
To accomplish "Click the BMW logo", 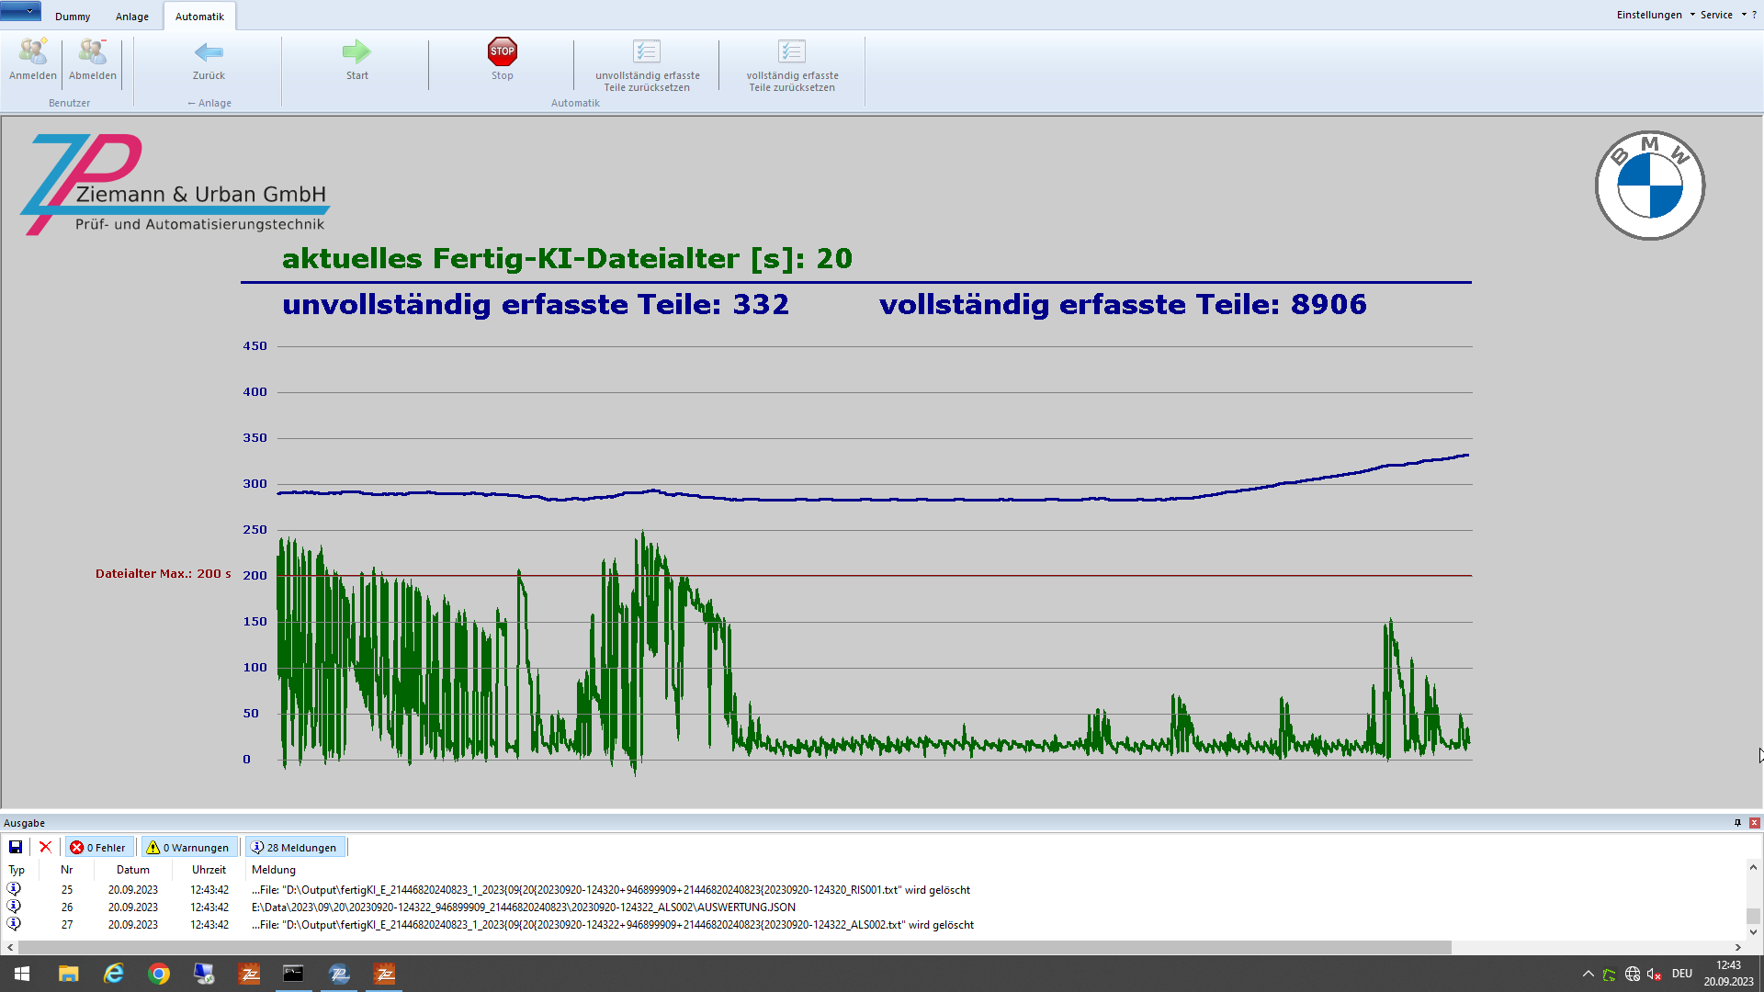I will point(1650,186).
